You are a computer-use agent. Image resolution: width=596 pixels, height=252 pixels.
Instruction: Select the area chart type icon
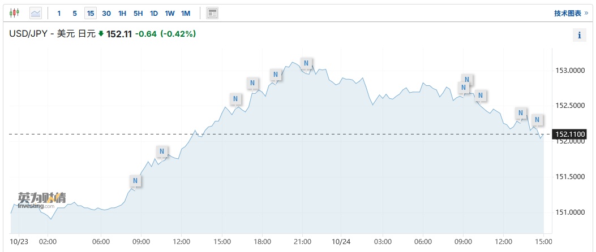click(x=36, y=12)
